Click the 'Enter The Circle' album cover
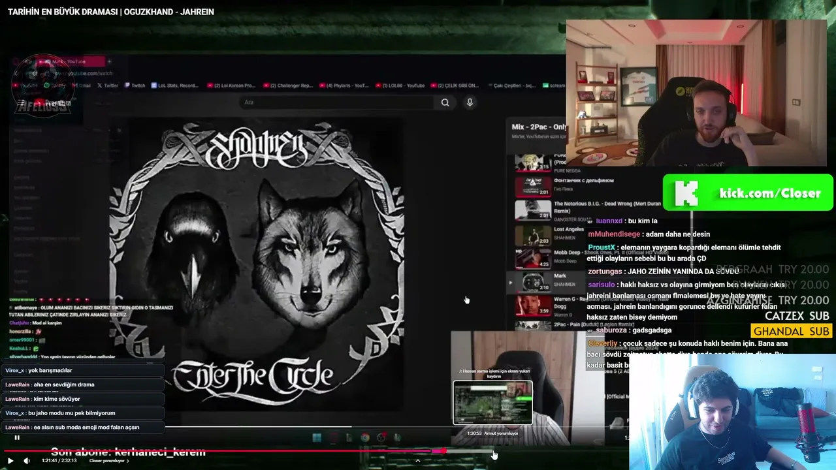 tap(256, 263)
